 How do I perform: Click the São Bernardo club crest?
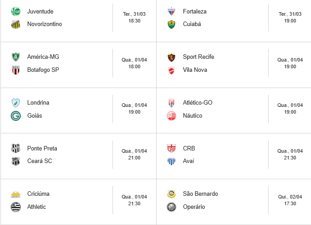171,194
